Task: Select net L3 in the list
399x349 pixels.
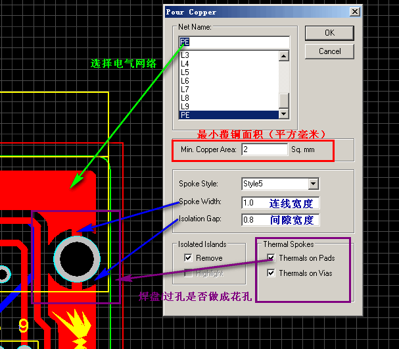Action: (x=229, y=55)
